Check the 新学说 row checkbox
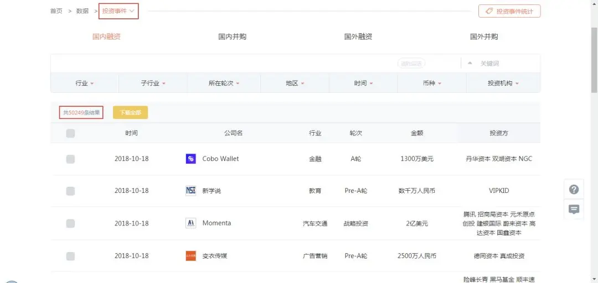 pyautogui.click(x=70, y=191)
